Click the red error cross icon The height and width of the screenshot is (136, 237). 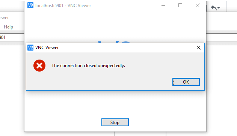pos(39,66)
